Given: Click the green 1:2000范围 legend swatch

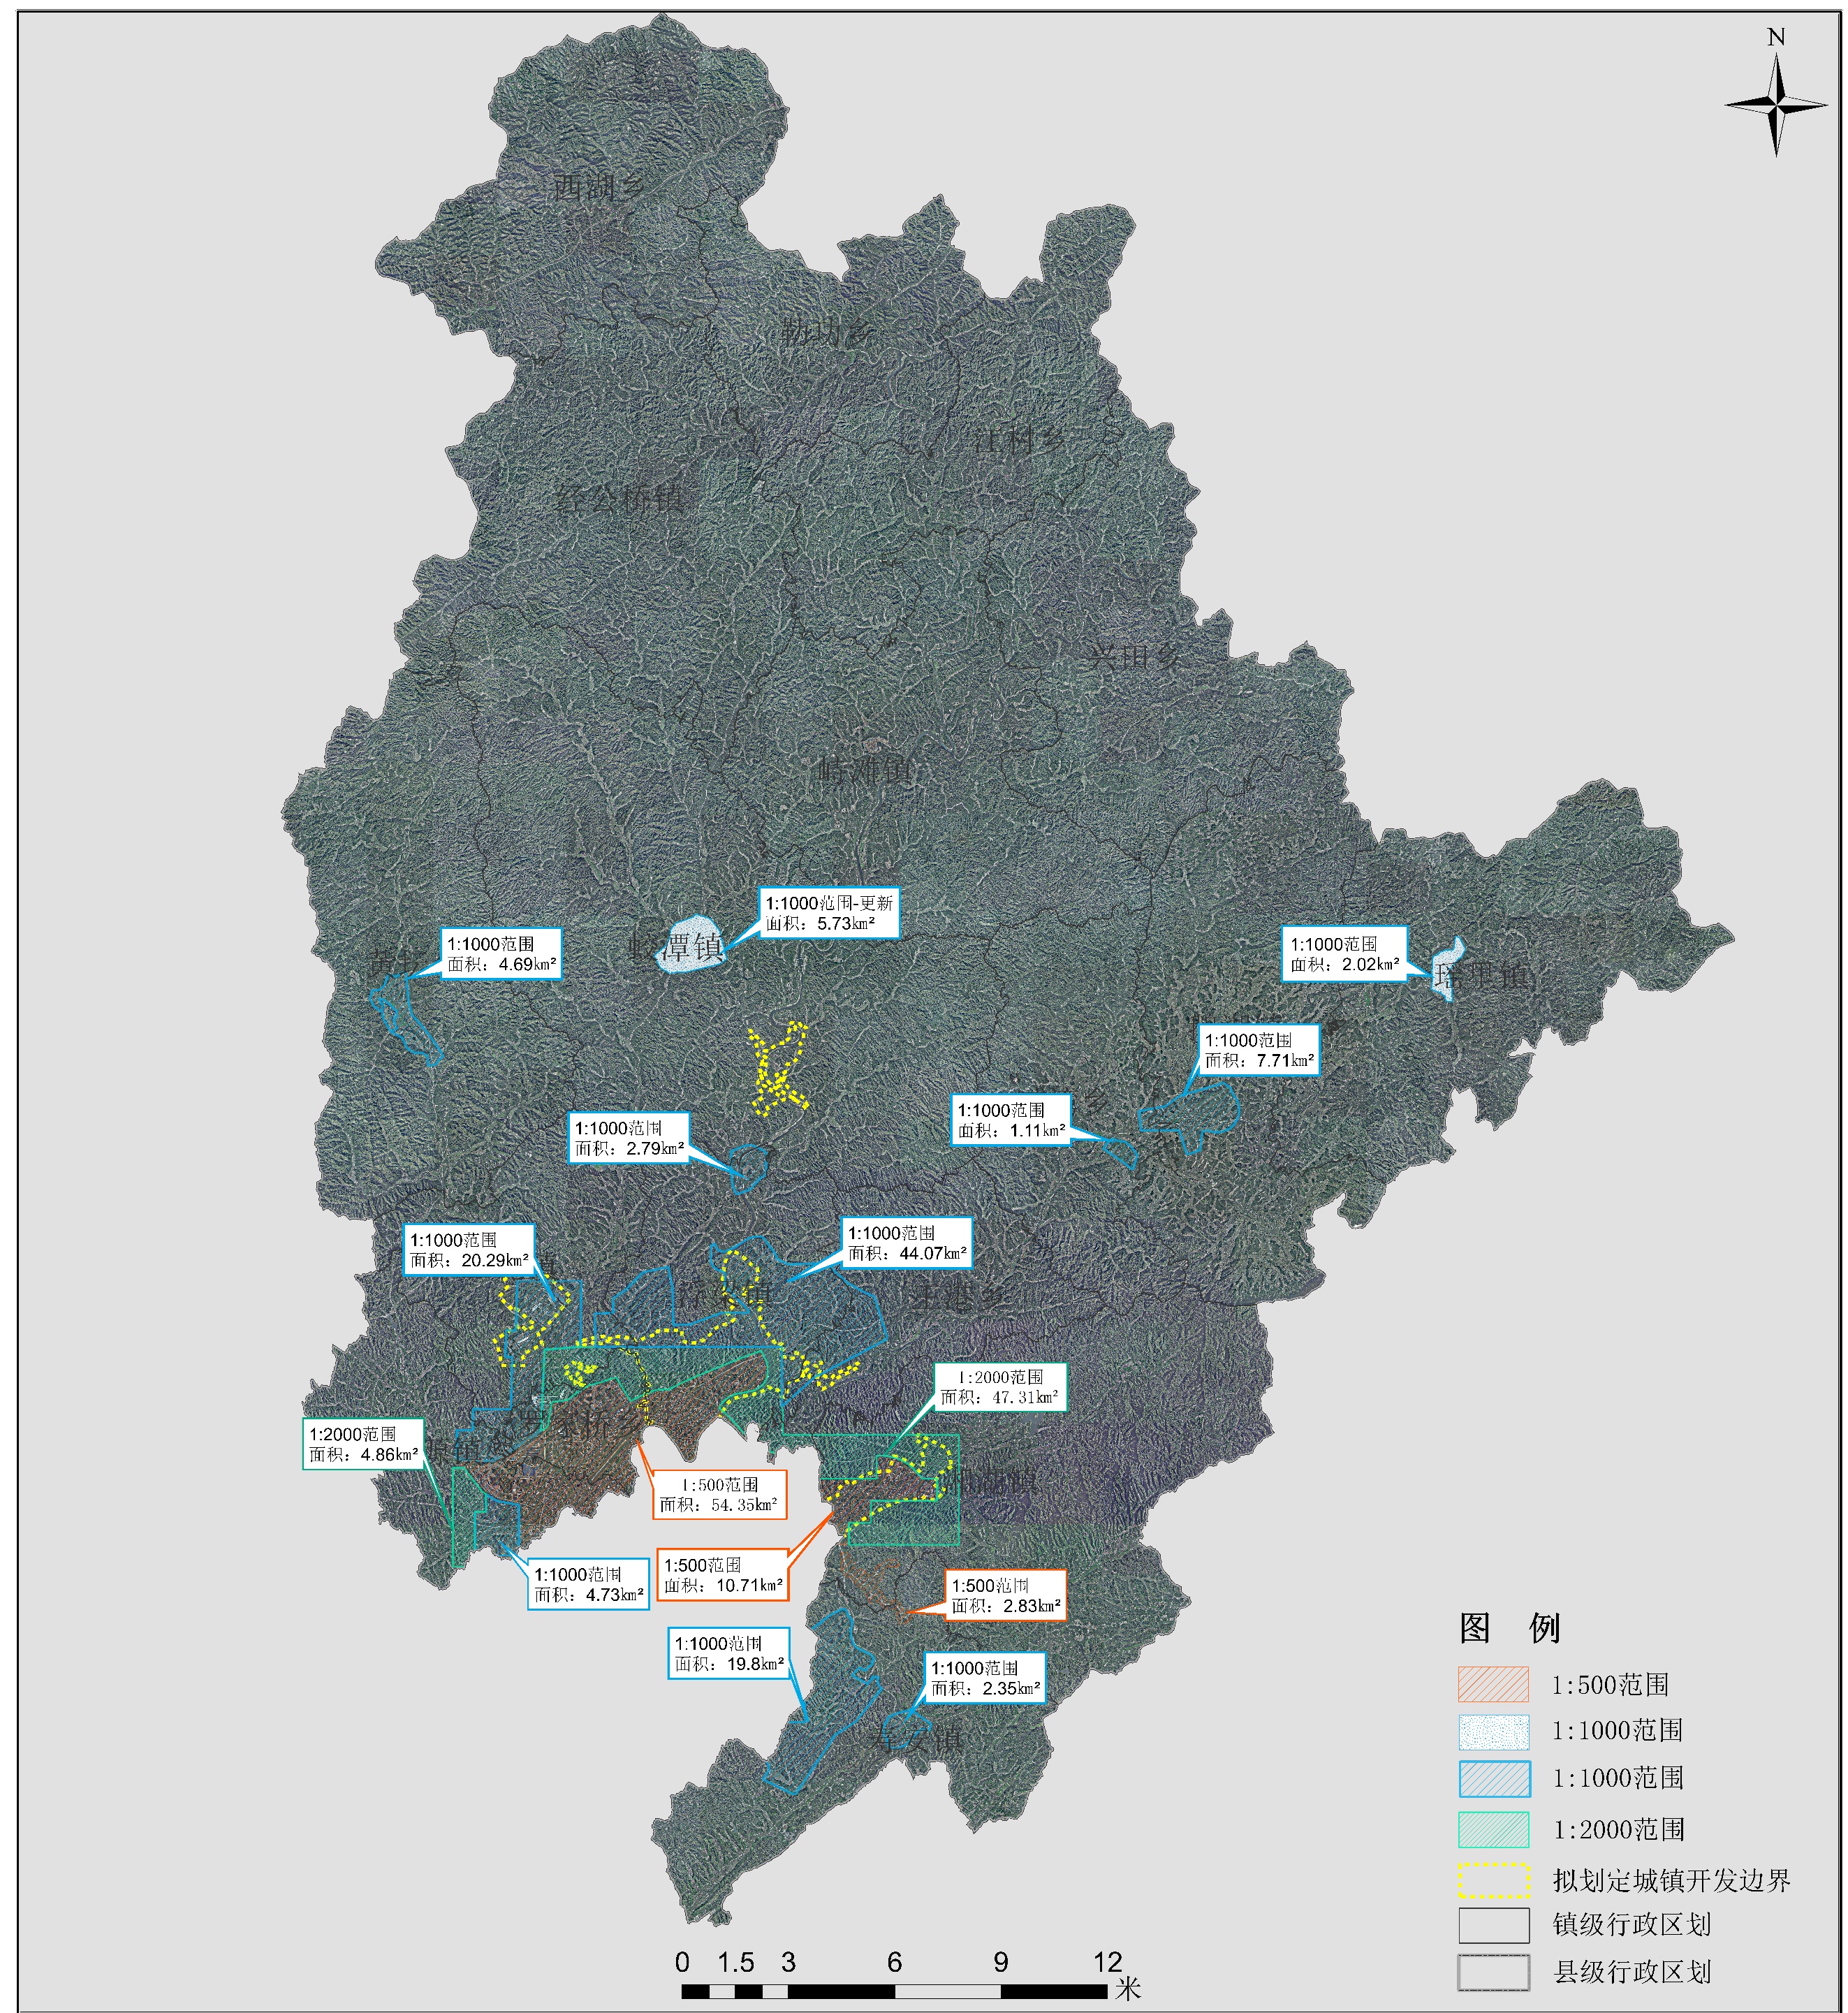Looking at the screenshot, I should tap(1493, 1829).
